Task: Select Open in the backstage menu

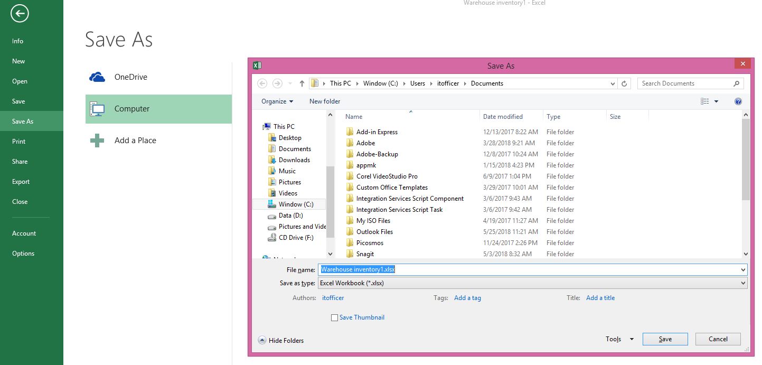Action: [20, 81]
